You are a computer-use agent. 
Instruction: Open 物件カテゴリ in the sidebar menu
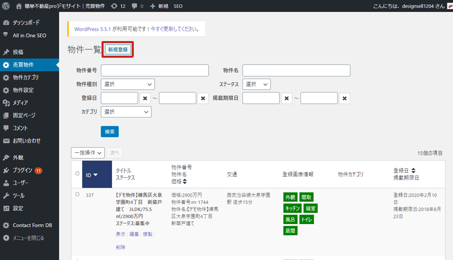tap(26, 77)
